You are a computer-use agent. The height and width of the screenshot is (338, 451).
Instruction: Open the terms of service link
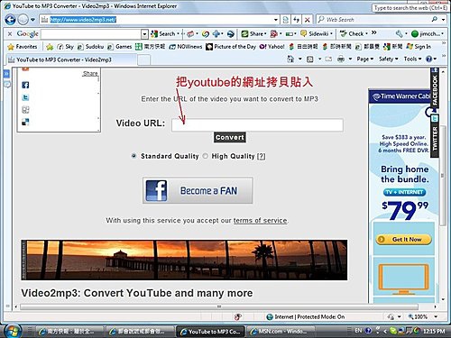pyautogui.click(x=260, y=221)
